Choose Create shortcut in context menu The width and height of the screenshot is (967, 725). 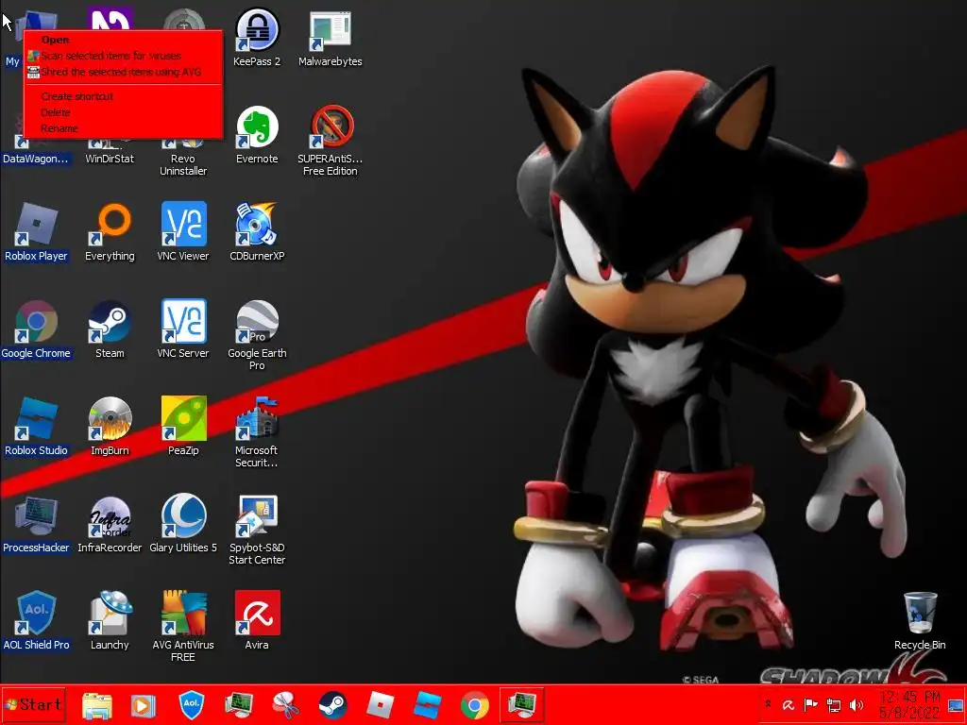coord(124,97)
